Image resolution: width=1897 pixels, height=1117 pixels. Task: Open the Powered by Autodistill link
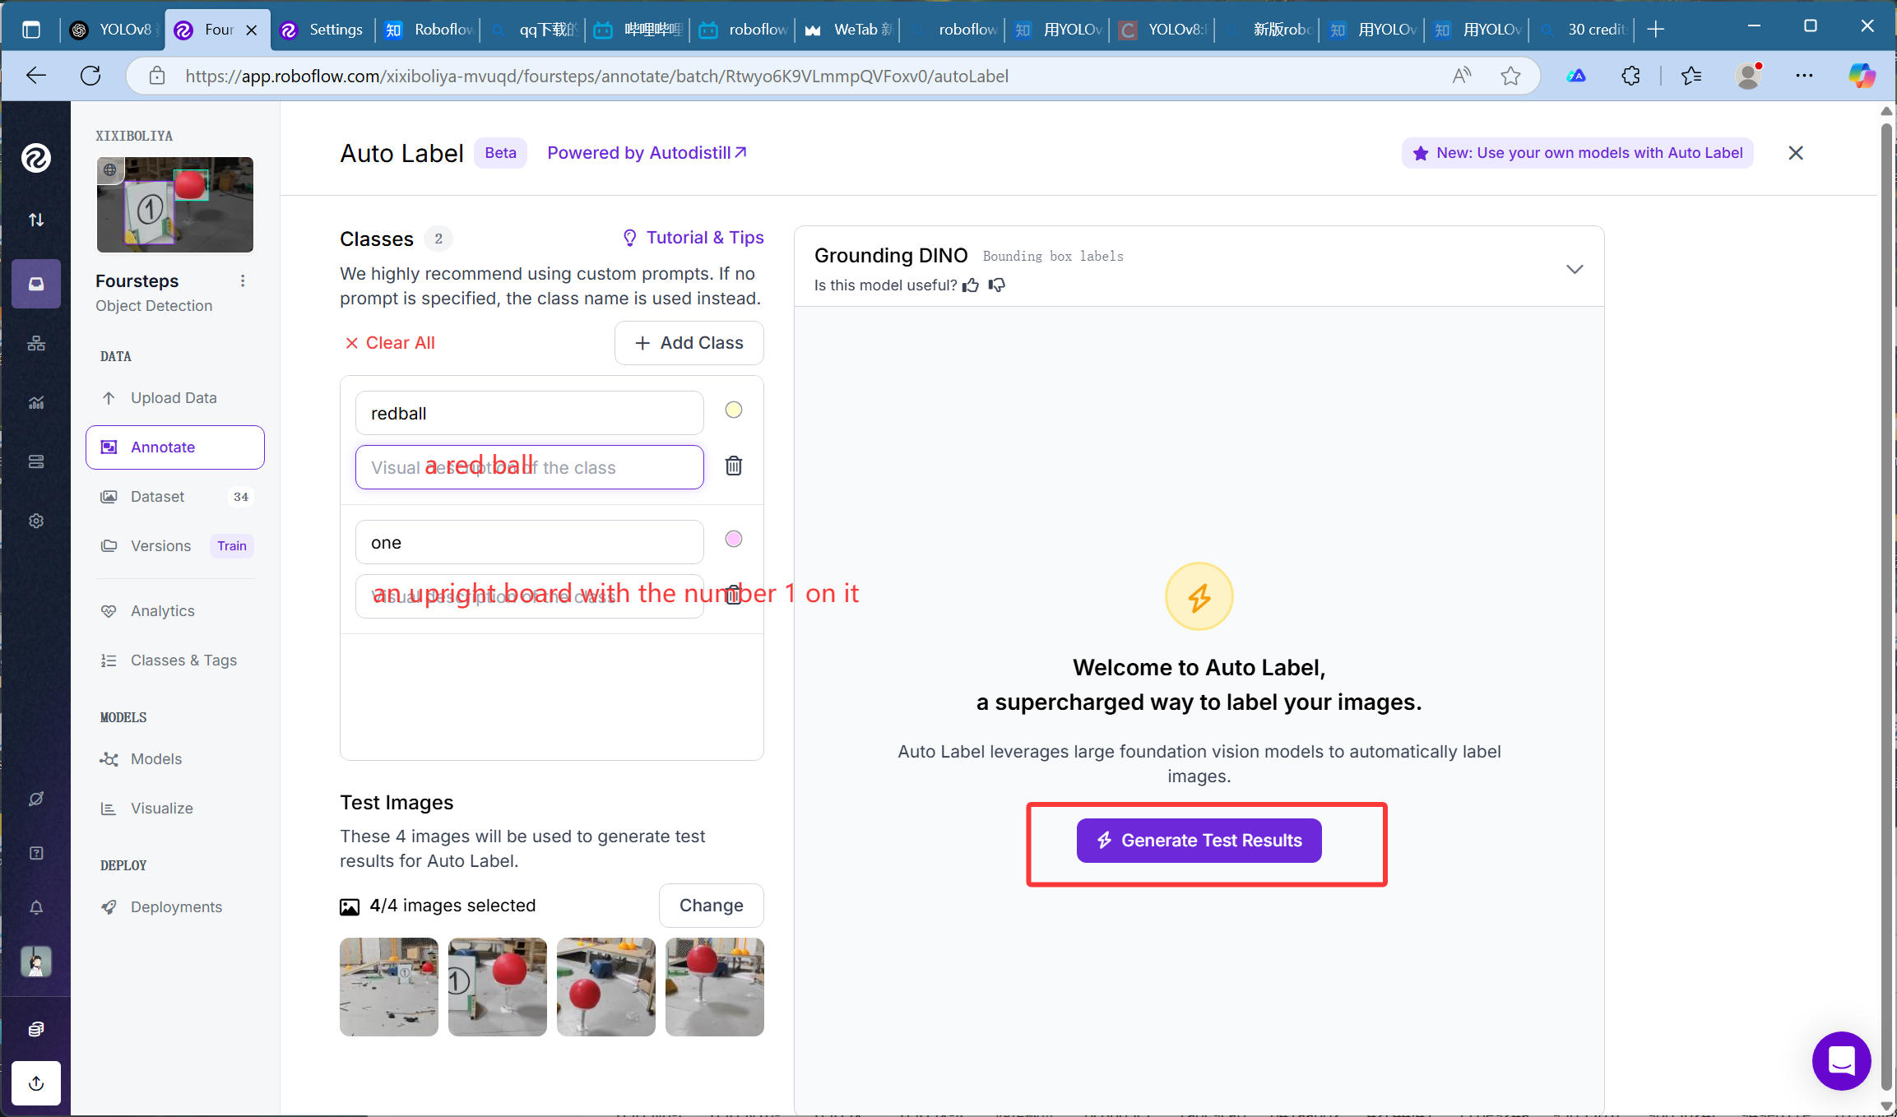coord(647,153)
